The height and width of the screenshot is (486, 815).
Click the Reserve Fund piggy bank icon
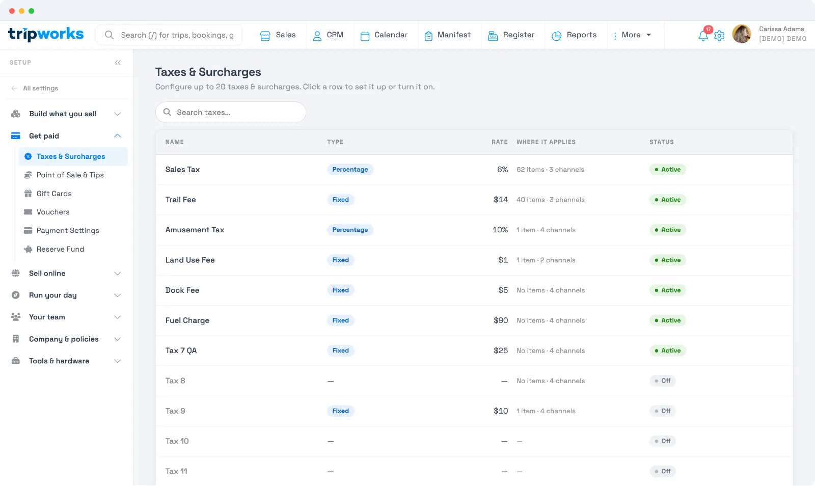[x=28, y=249]
